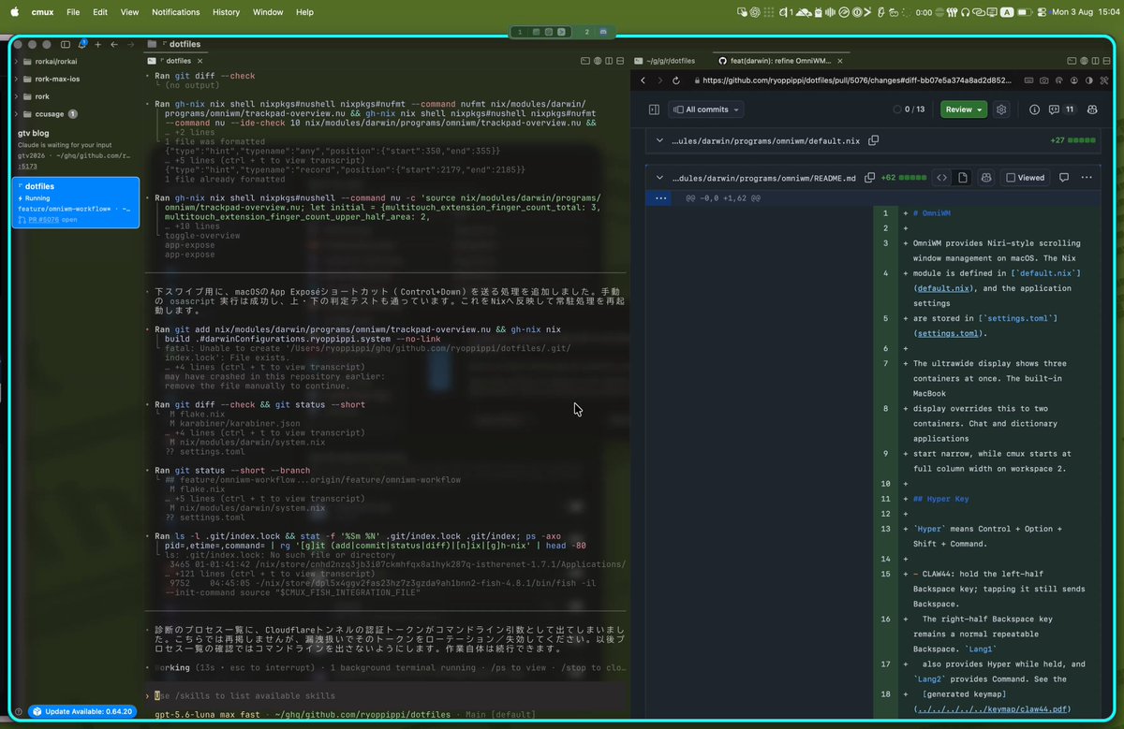Open the Review dropdown button

coord(964,109)
